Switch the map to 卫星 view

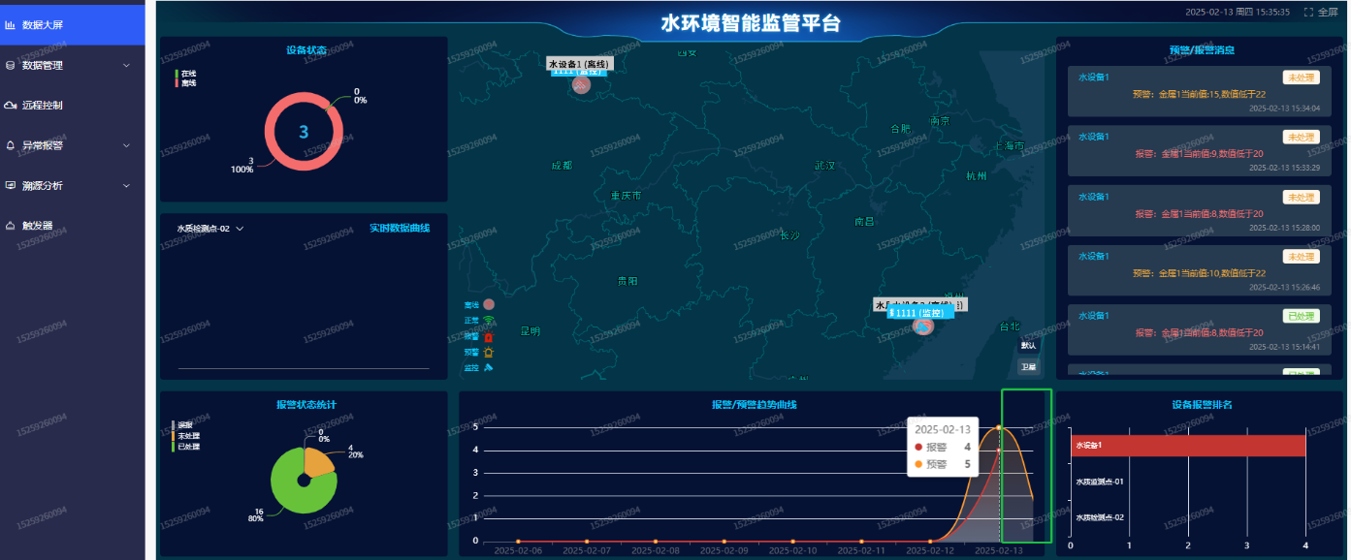tap(1028, 367)
